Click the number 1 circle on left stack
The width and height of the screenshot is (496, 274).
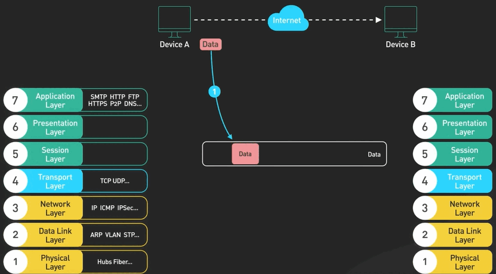click(16, 262)
